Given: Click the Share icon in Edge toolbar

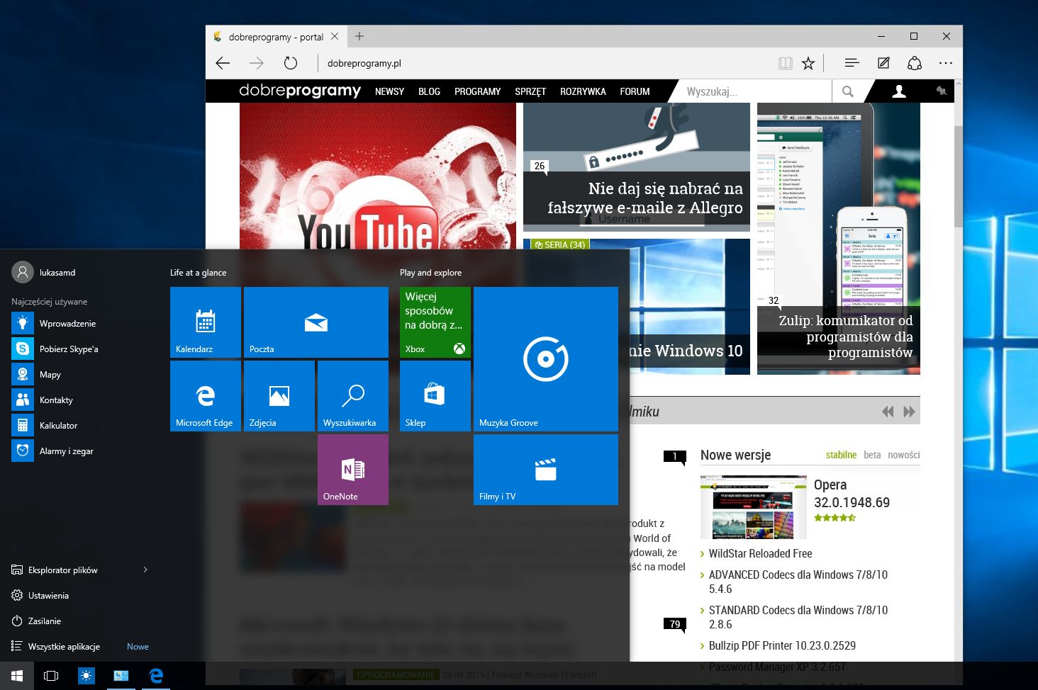Looking at the screenshot, I should (915, 63).
